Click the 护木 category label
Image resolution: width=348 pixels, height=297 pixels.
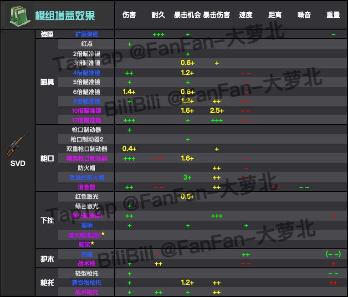pos(47,259)
